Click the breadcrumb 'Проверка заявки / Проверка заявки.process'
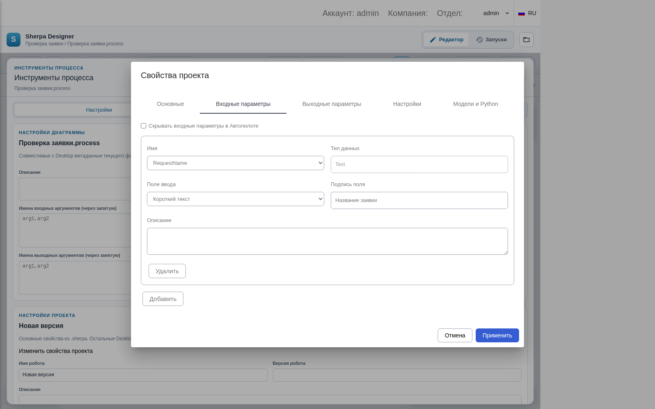 click(x=74, y=44)
